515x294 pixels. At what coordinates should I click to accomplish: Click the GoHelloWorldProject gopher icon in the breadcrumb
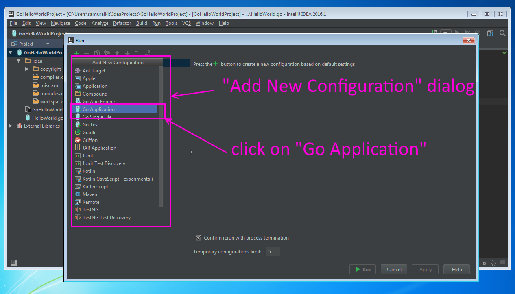pyautogui.click(x=14, y=33)
